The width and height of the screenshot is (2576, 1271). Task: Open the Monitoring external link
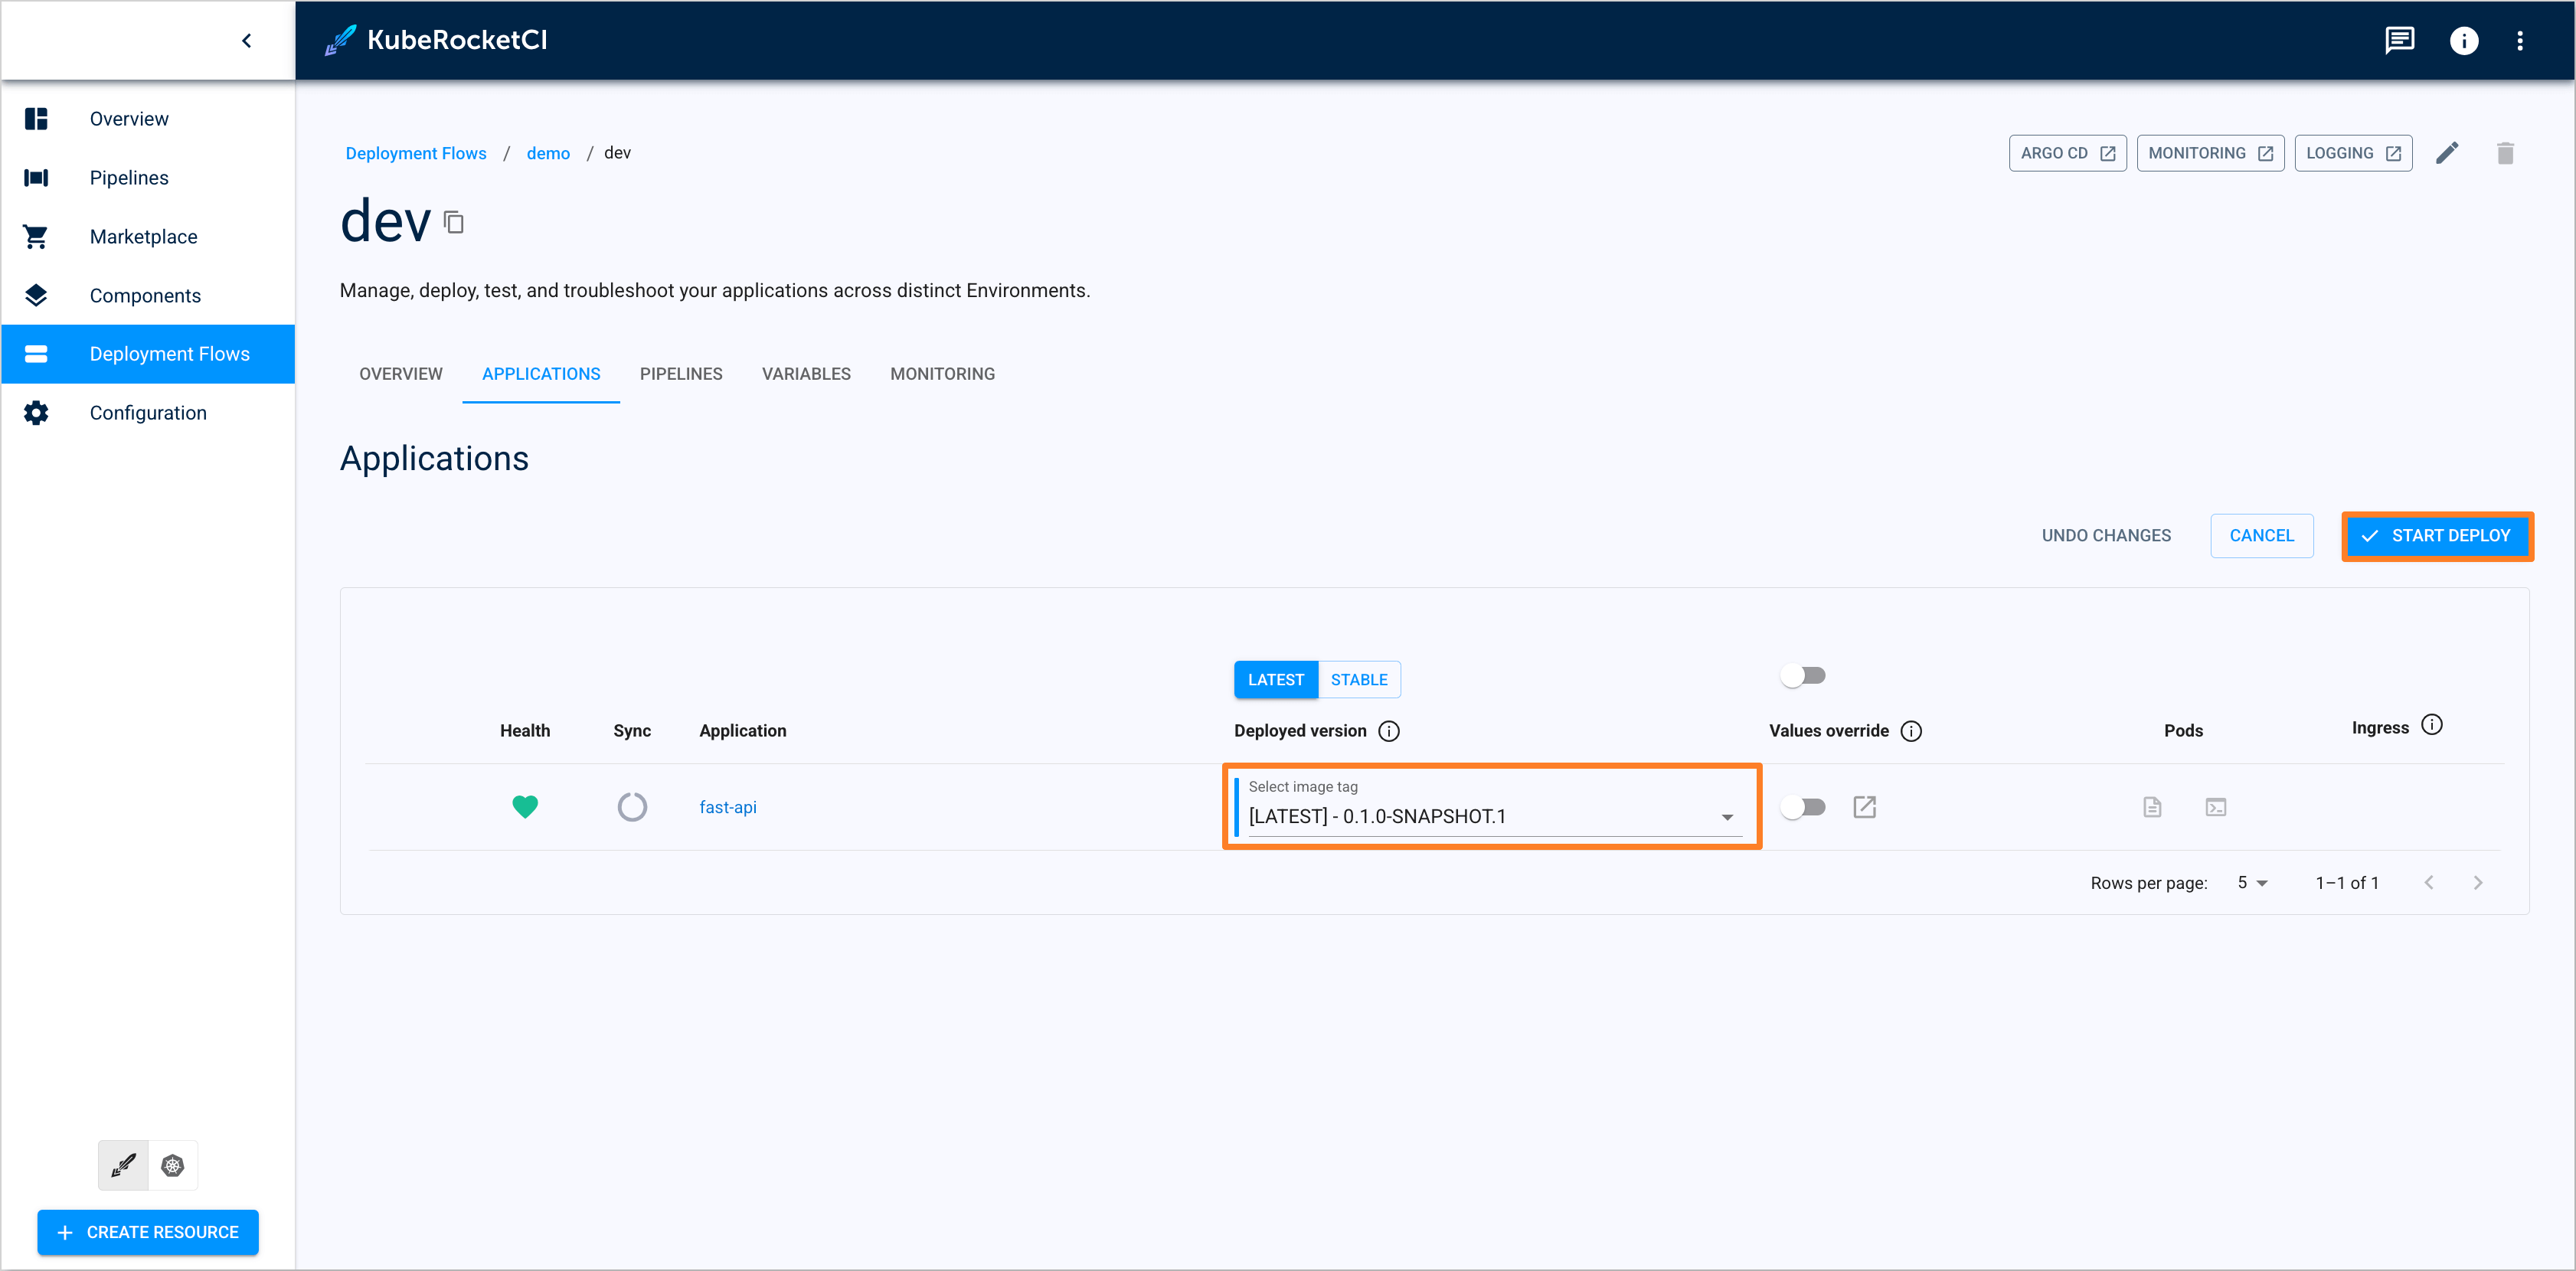(2208, 152)
